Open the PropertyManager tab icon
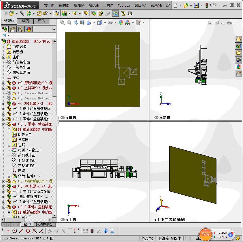Viewport: 243px width, 242px height. point(13,29)
